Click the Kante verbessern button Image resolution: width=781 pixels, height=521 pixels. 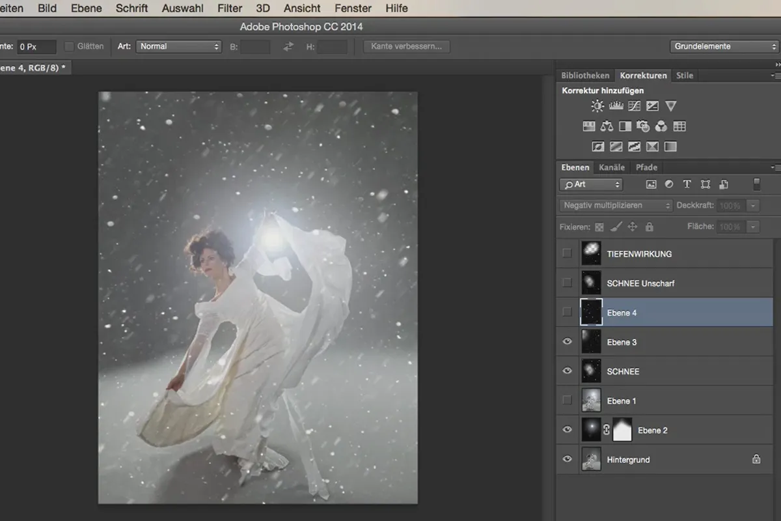click(x=406, y=47)
